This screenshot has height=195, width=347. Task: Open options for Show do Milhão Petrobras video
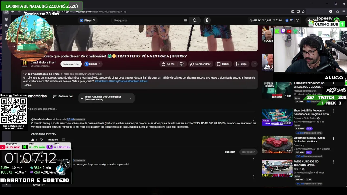tap(333, 111)
